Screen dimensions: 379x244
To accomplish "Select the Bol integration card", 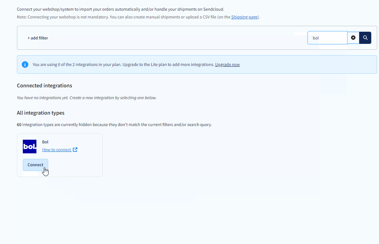I will (60, 155).
